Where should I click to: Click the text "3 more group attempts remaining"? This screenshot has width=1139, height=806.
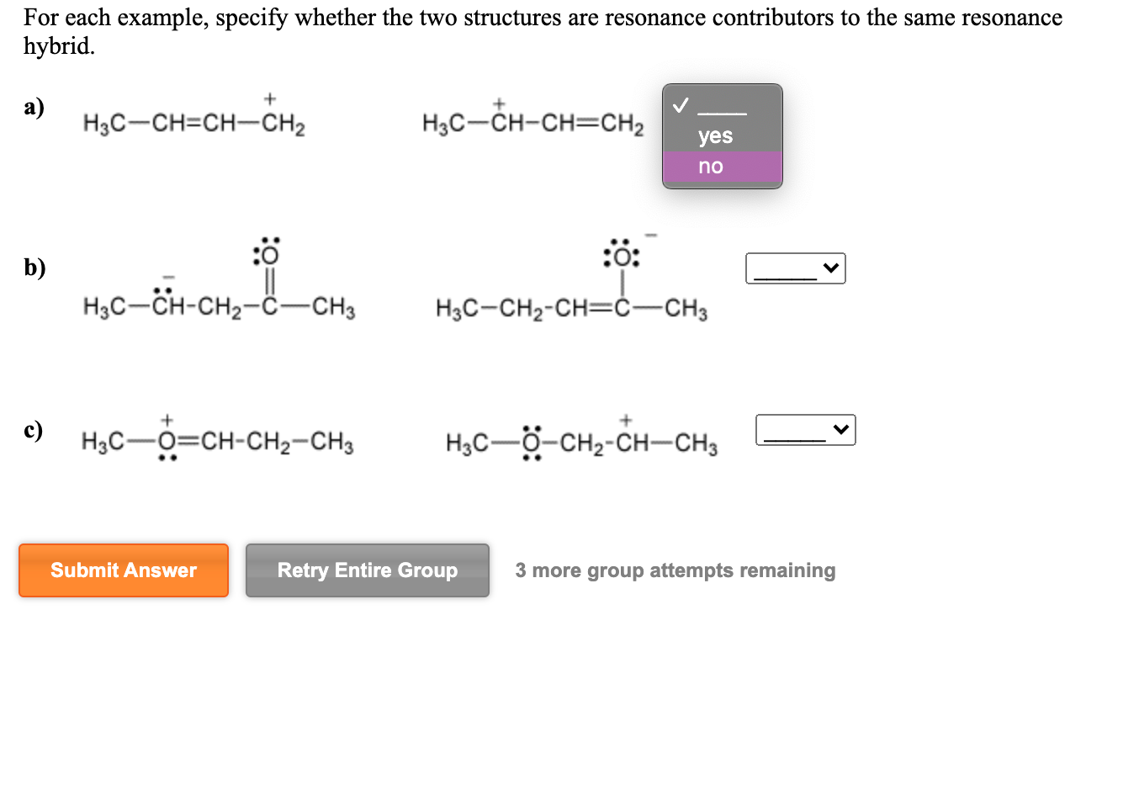(x=675, y=570)
